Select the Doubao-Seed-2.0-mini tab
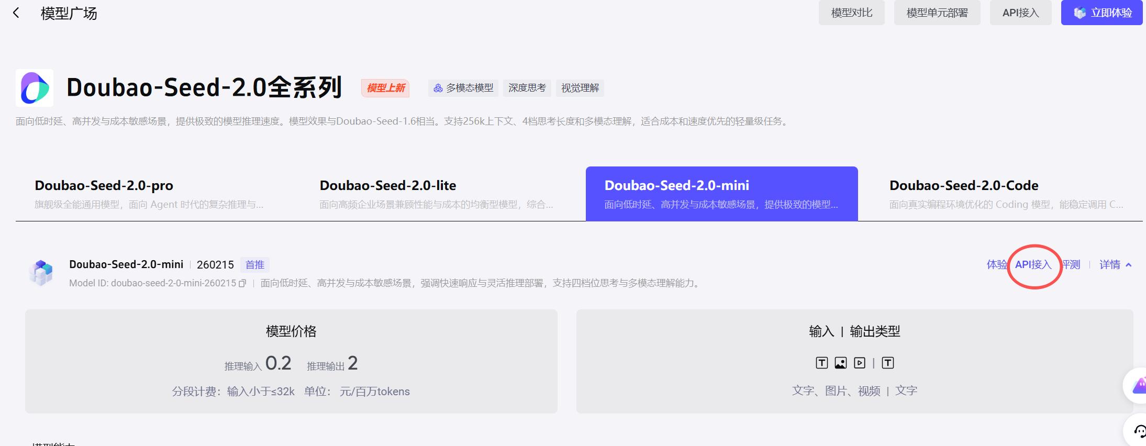The width and height of the screenshot is (1146, 446). 722,194
